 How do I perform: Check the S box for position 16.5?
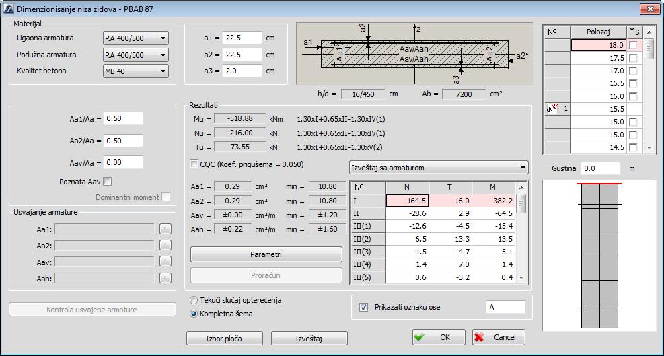(633, 83)
